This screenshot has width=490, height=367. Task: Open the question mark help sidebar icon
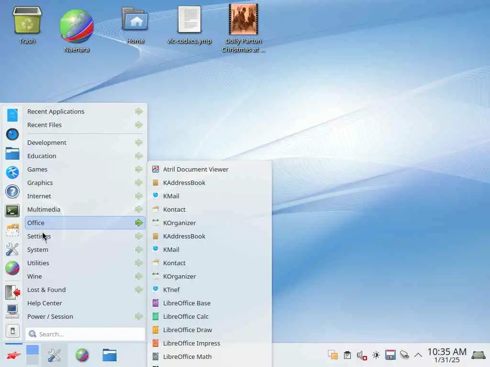tap(12, 192)
